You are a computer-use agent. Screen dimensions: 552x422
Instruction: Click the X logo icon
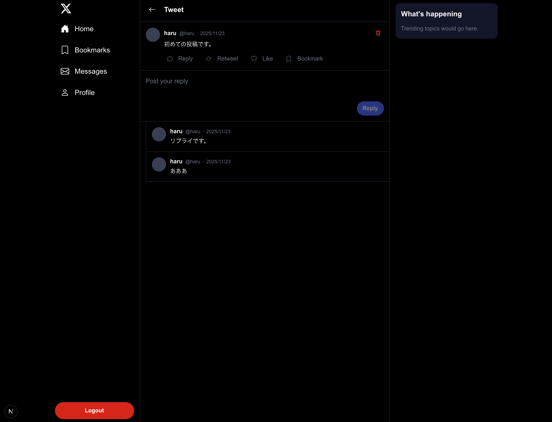[66, 9]
